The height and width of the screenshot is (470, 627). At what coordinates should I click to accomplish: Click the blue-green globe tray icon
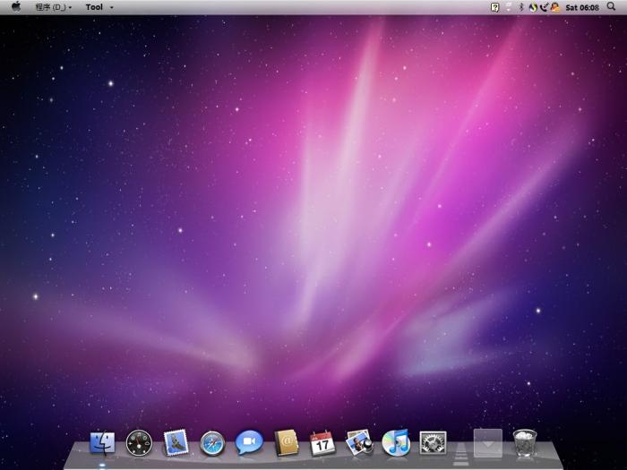533,7
